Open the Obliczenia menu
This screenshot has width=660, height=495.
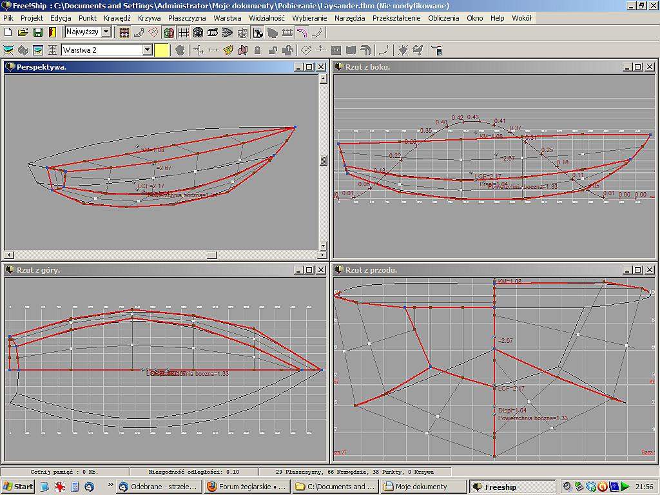click(x=443, y=18)
